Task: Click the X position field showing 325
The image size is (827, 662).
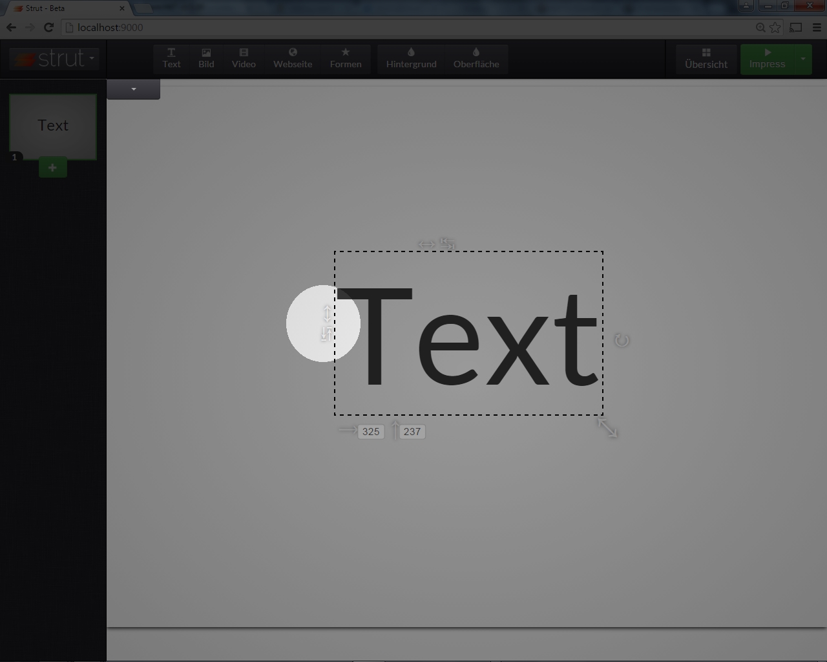Action: coord(371,432)
